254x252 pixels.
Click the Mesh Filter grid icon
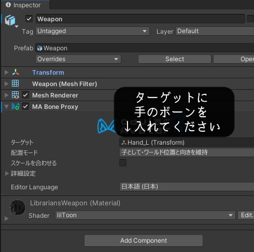(15, 83)
